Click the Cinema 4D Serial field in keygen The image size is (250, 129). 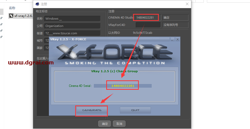pos(123,86)
